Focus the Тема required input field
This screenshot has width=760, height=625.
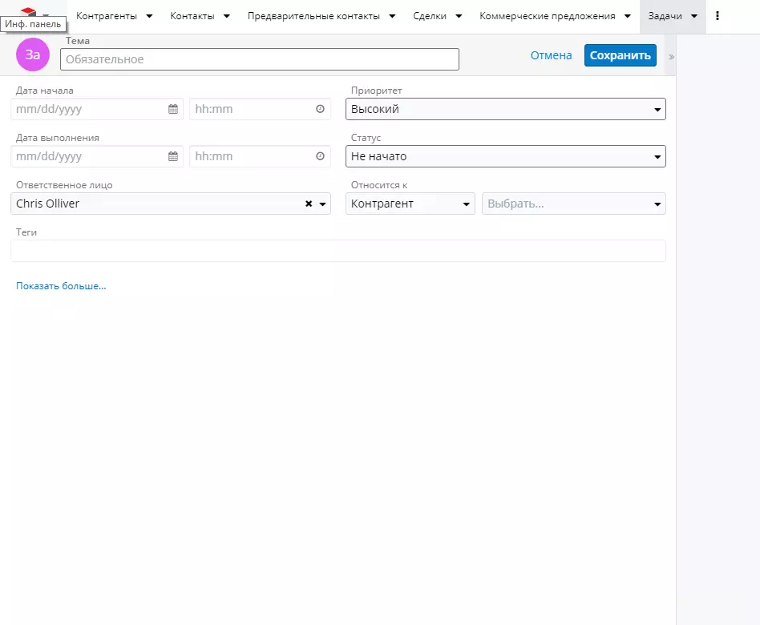click(x=260, y=59)
